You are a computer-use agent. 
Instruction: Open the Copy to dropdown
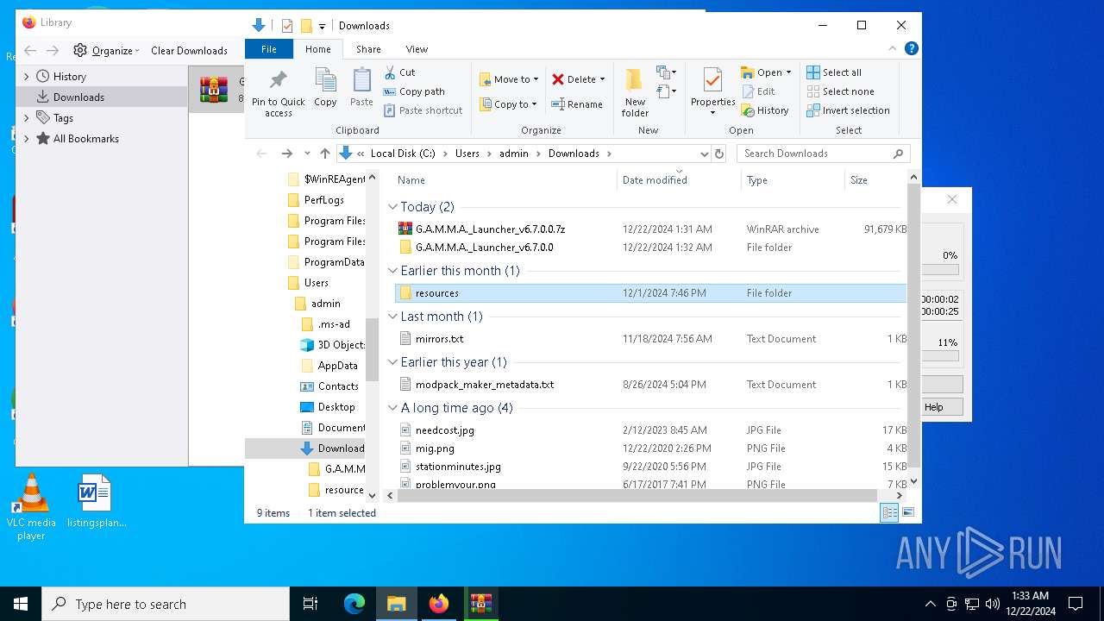508,104
